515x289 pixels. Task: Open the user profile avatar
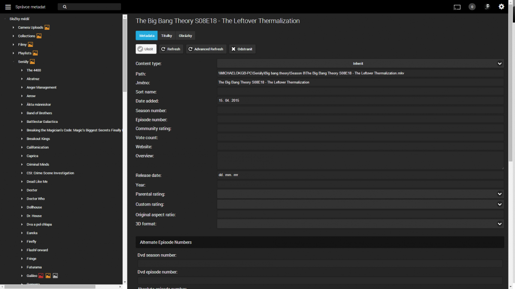tap(488, 7)
